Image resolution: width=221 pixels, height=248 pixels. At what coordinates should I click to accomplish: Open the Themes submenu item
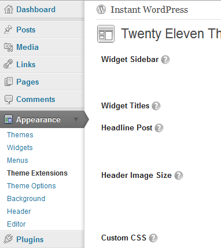pyautogui.click(x=20, y=135)
